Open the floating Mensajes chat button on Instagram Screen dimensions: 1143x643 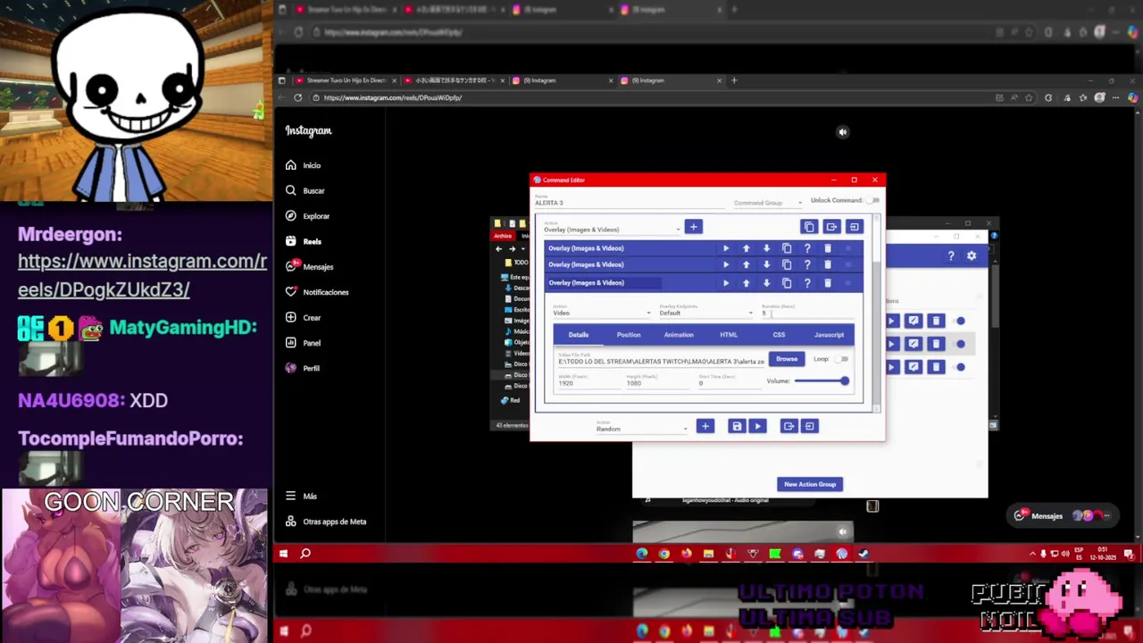[x=1062, y=515]
